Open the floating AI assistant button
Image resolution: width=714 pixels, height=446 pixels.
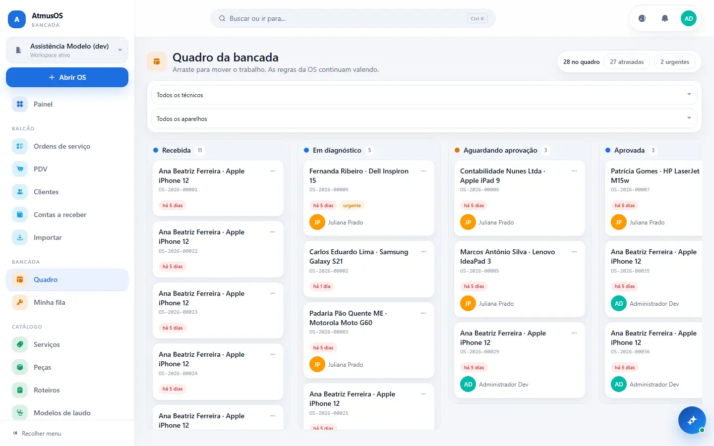(692, 420)
